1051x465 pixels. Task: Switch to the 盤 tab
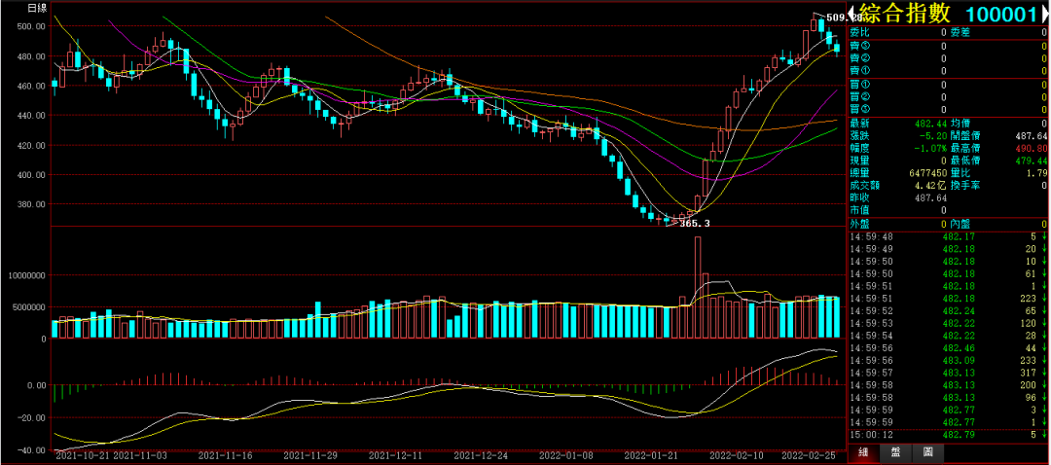tap(896, 452)
